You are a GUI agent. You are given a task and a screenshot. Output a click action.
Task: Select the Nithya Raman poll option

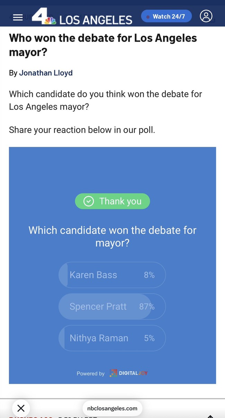tap(112, 338)
